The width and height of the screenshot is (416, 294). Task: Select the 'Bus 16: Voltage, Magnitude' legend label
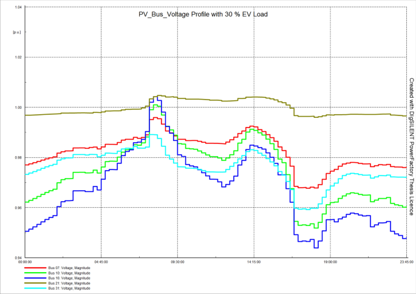69,278
